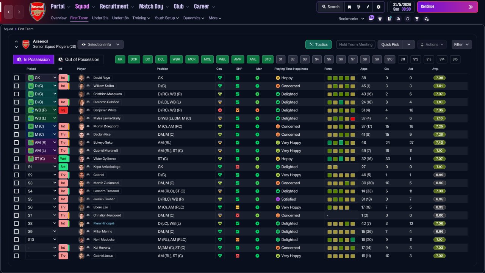Open the world globe icon
The width and height of the screenshot is (485, 273).
click(x=358, y=7)
